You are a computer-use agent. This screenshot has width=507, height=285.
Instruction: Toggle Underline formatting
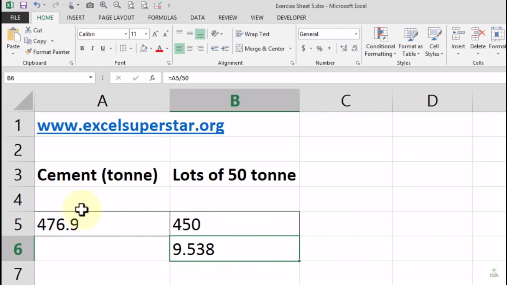click(103, 48)
